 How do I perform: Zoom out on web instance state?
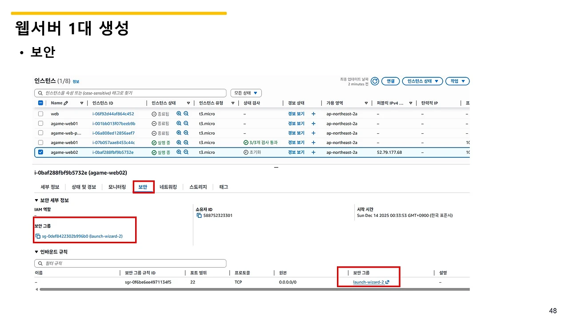pos(186,114)
